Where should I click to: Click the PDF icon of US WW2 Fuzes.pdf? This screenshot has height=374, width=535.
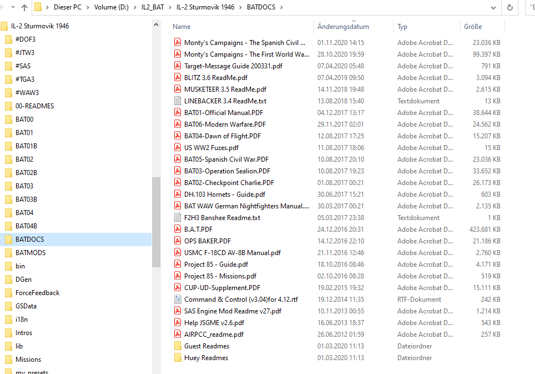coord(178,148)
